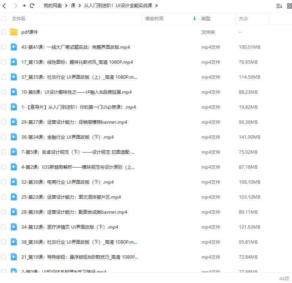Refresh the current folder listing

[x=32, y=6]
